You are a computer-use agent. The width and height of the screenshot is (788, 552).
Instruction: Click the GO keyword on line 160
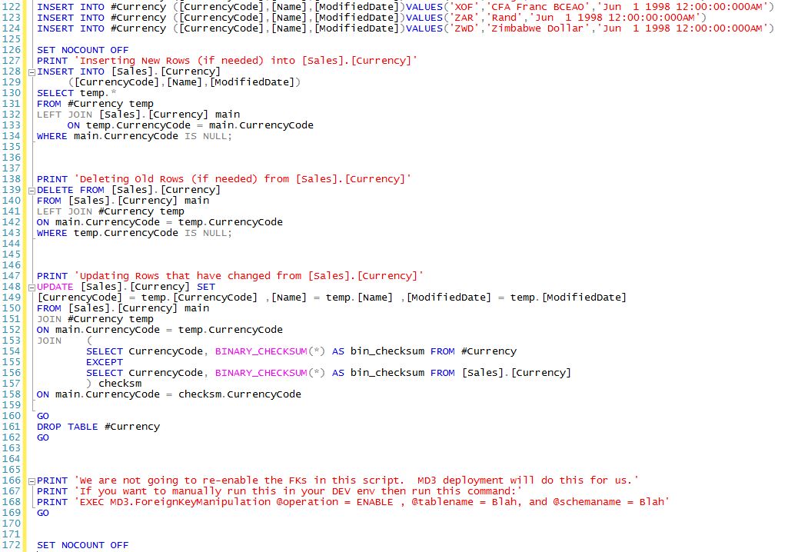43,415
